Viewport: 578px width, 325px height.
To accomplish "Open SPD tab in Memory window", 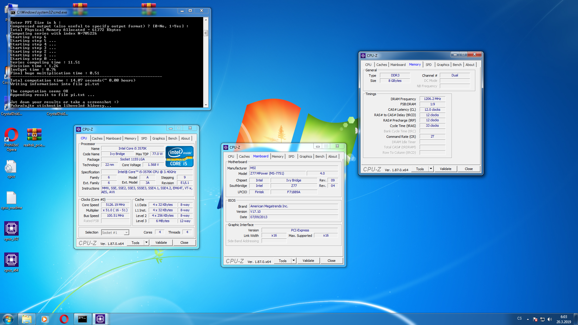I will click(429, 65).
